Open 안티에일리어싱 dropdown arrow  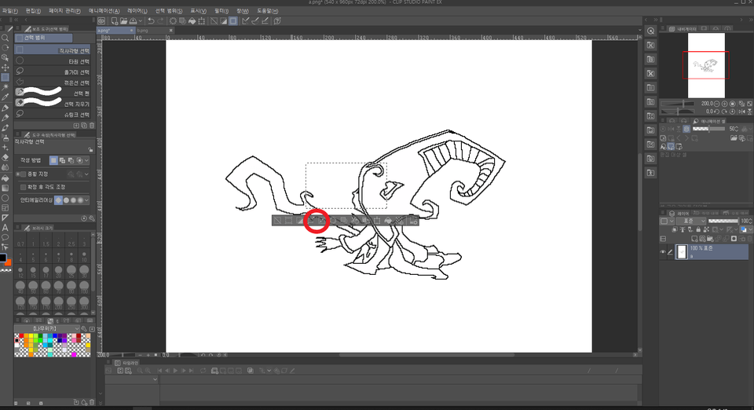86,200
